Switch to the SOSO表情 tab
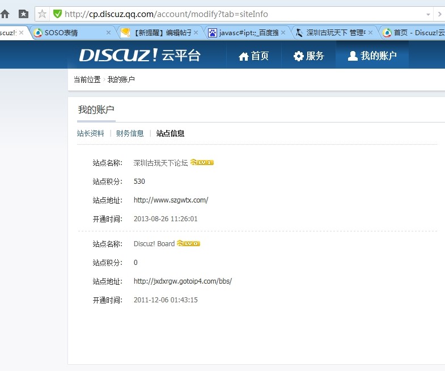This screenshot has height=371, width=445. [73, 33]
